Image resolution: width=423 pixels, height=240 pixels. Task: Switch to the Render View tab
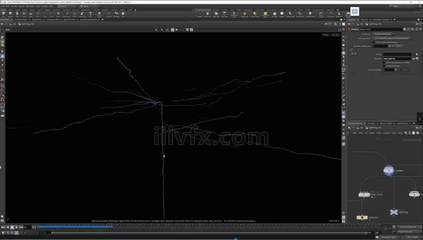(x=37, y=19)
